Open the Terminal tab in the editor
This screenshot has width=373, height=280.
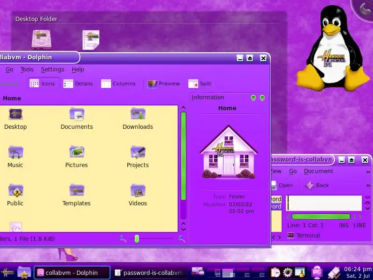coord(304,236)
